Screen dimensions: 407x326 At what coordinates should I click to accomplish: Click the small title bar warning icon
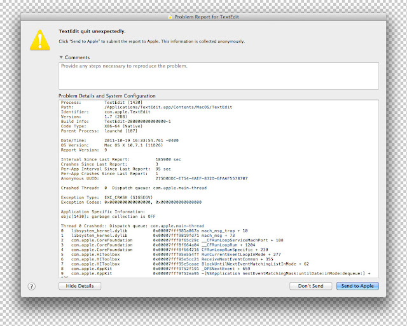coord(170,17)
